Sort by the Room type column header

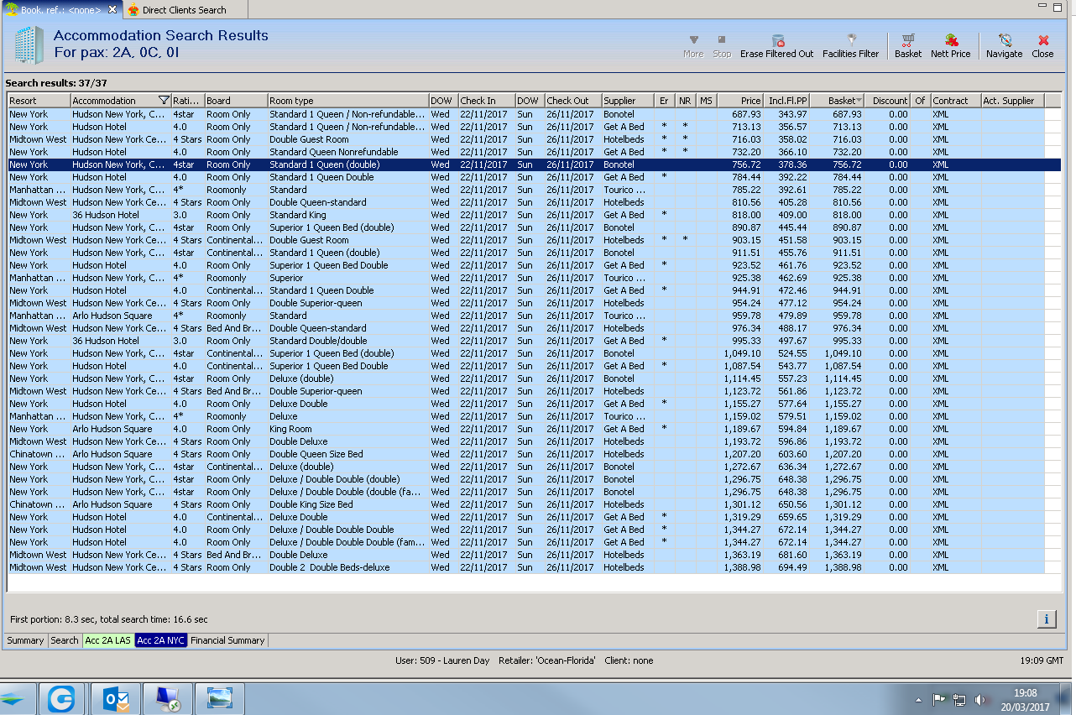pyautogui.click(x=348, y=101)
